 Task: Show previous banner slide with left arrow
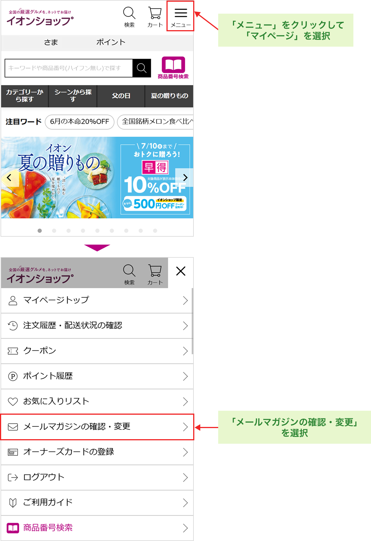click(x=9, y=177)
